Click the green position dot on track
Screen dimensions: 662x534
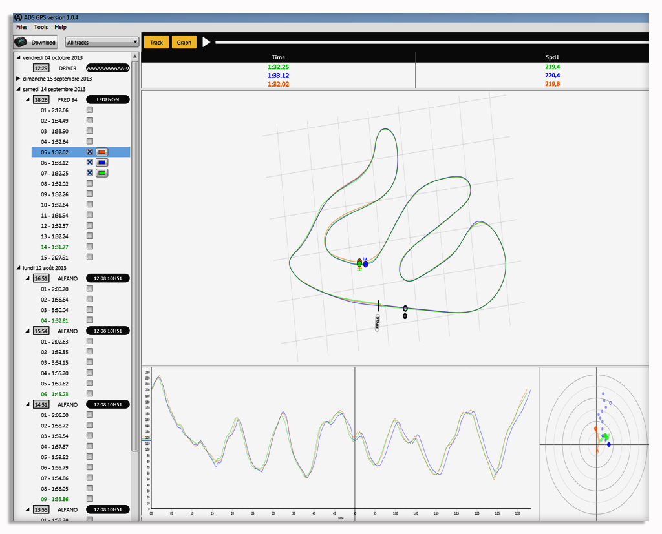359,263
